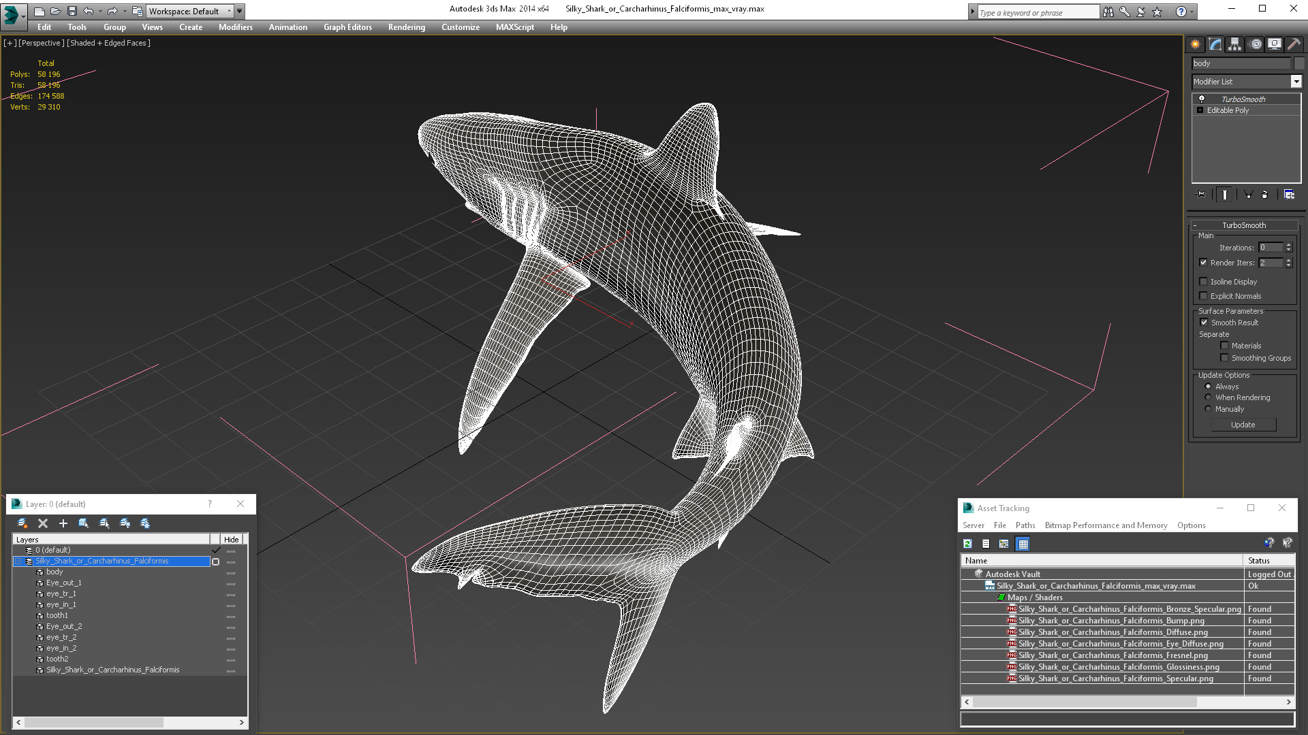
Task: Open Workspace Default dropdown
Action: (230, 11)
